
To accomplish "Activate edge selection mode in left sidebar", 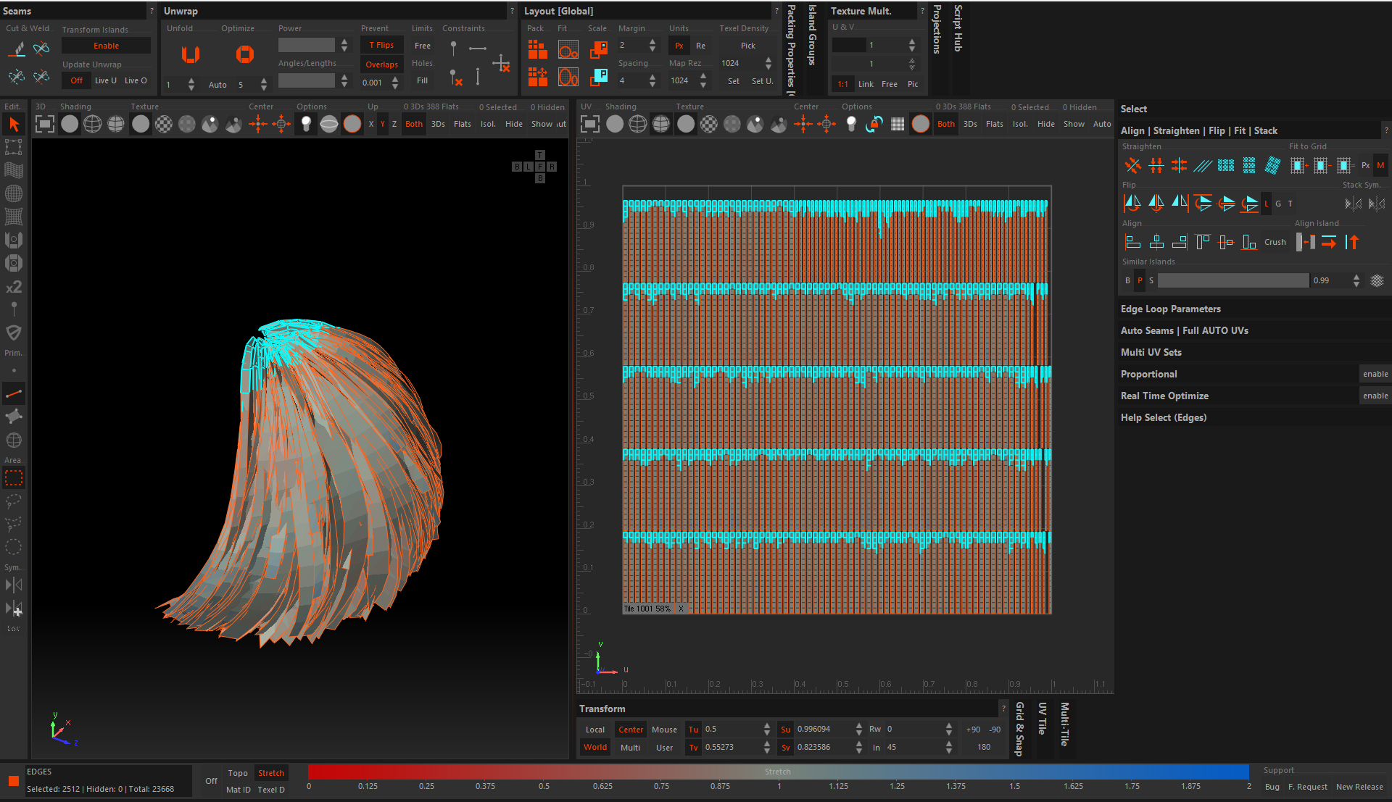I will pyautogui.click(x=14, y=393).
